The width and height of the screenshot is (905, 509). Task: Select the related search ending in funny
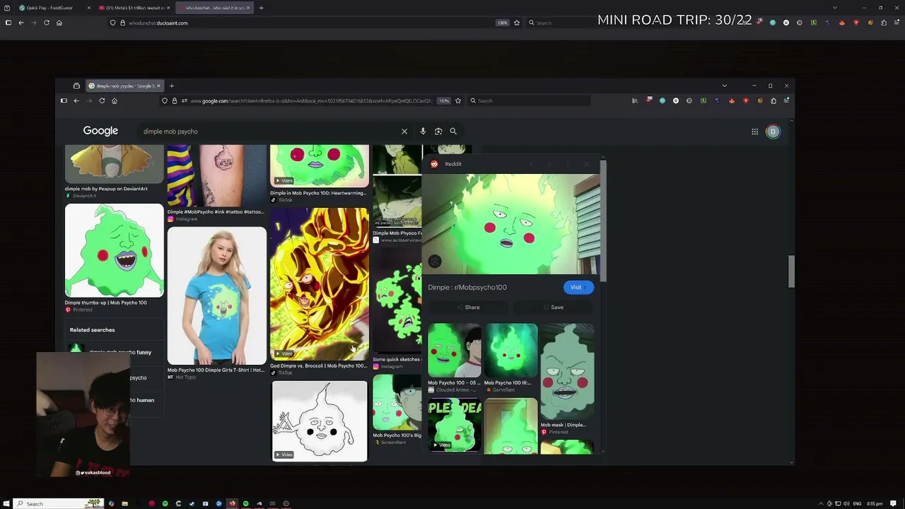point(115,352)
